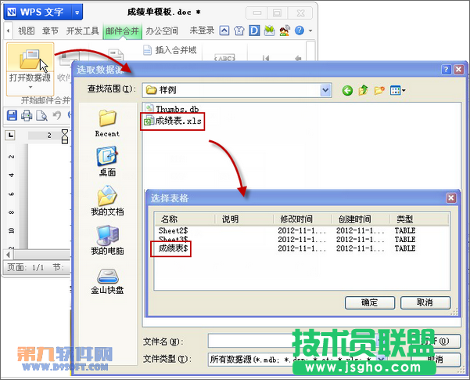Switch to the 章节 tab

pyautogui.click(x=50, y=31)
